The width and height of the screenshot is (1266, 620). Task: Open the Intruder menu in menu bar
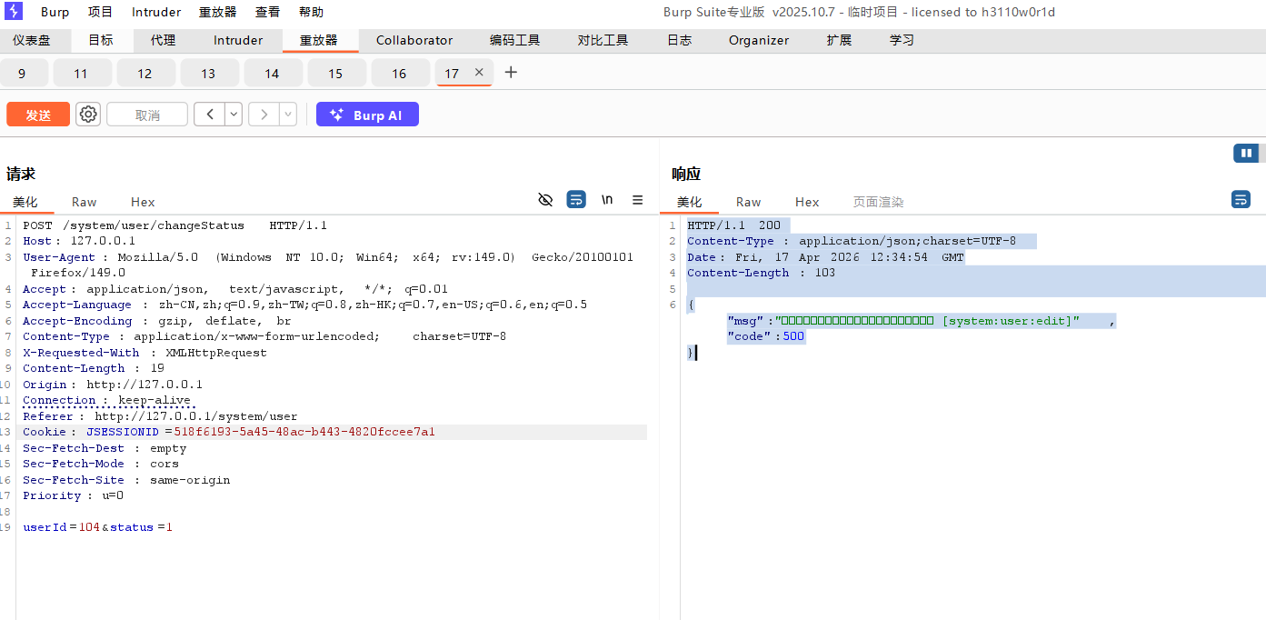tap(156, 12)
